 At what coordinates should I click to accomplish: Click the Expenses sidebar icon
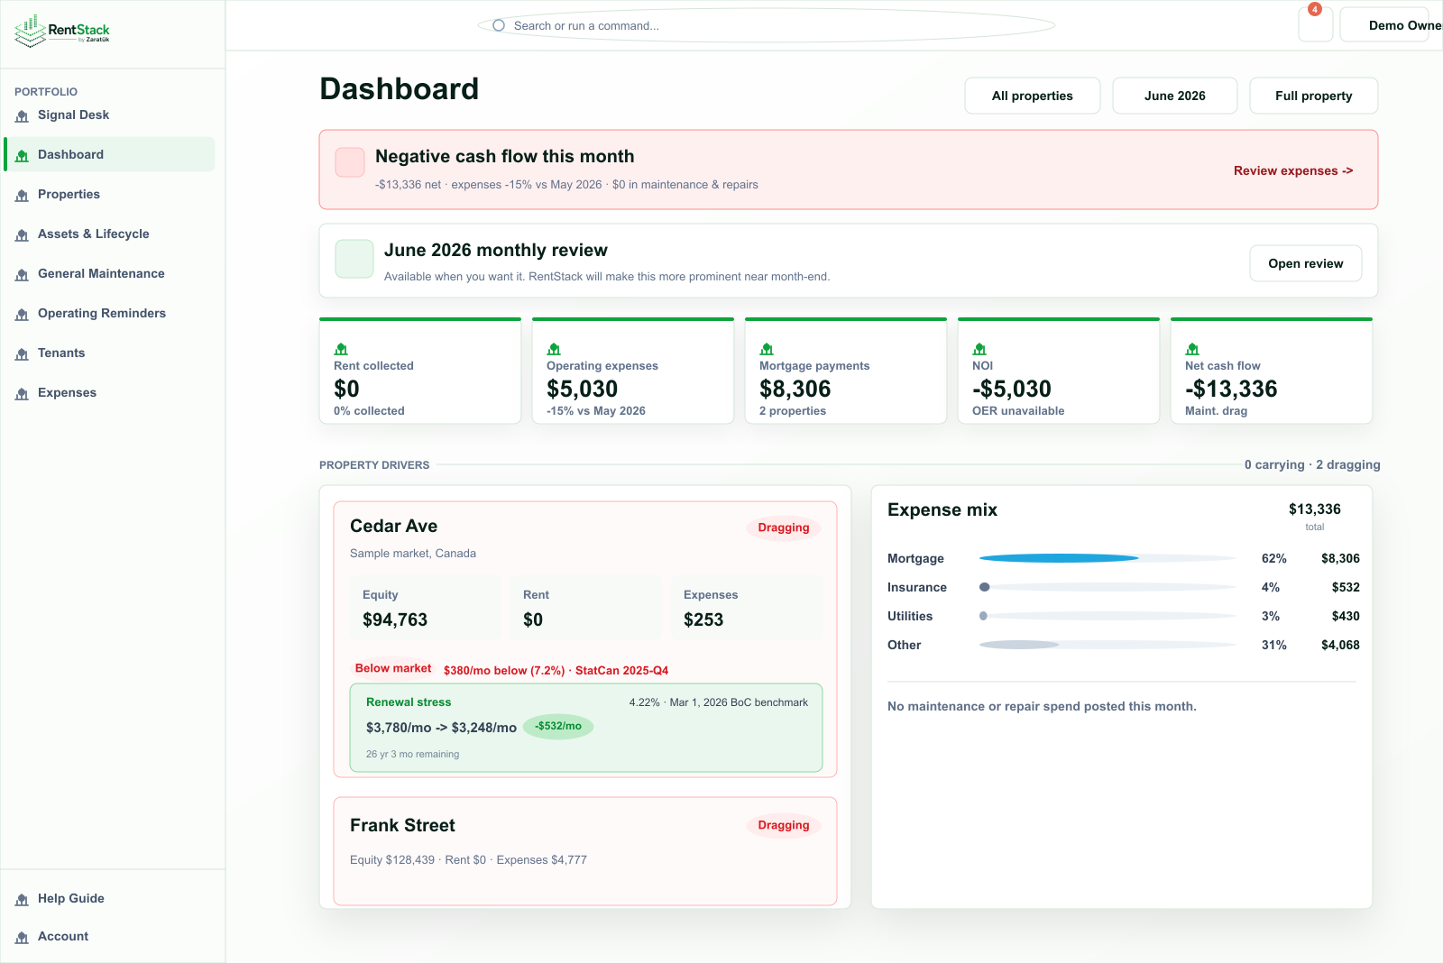click(x=22, y=393)
